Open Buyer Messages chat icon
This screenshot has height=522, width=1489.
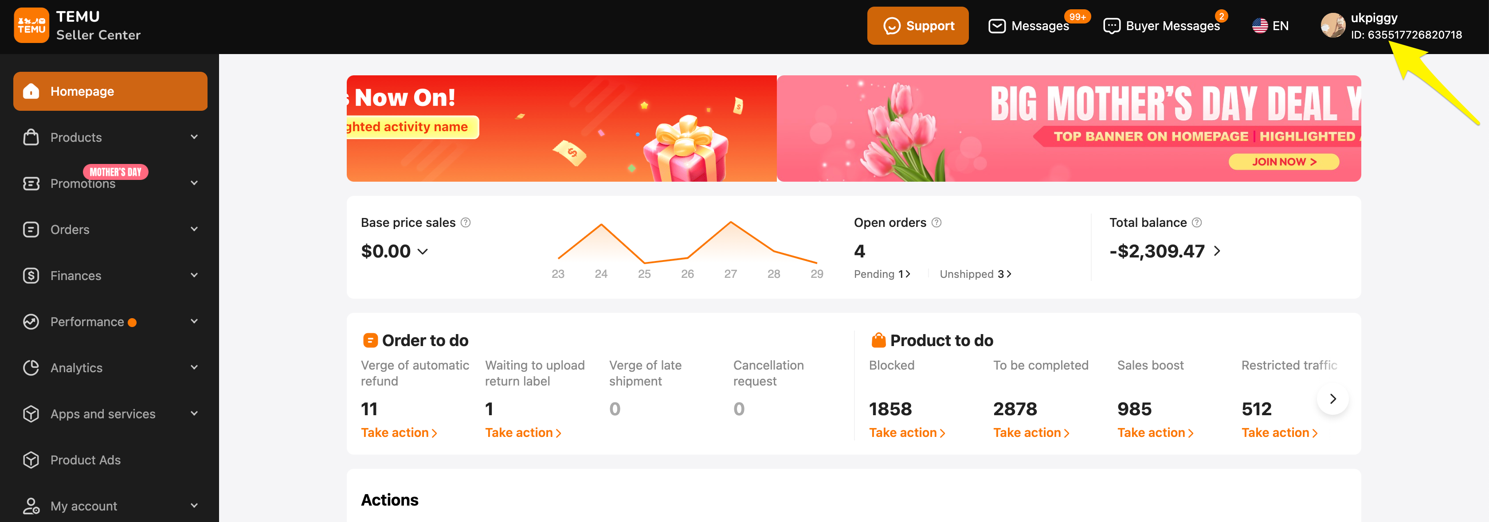[x=1112, y=26]
